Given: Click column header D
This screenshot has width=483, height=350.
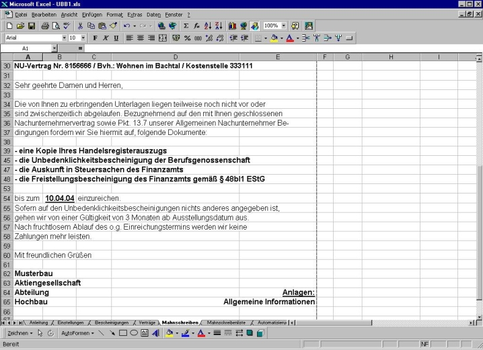Looking at the screenshot, I should (176, 57).
